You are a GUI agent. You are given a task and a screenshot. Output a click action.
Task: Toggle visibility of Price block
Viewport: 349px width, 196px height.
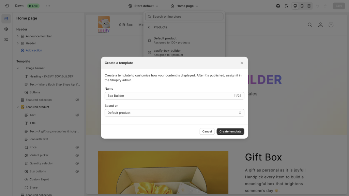click(77, 147)
